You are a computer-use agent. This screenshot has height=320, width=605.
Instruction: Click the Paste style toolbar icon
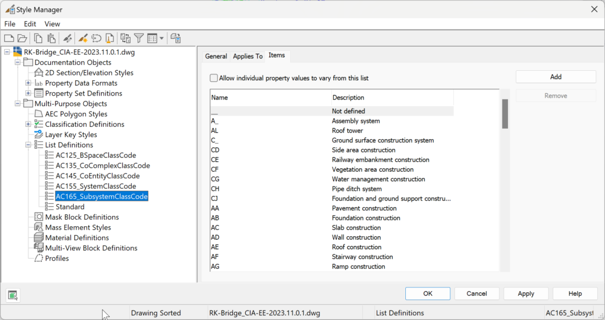click(x=51, y=38)
